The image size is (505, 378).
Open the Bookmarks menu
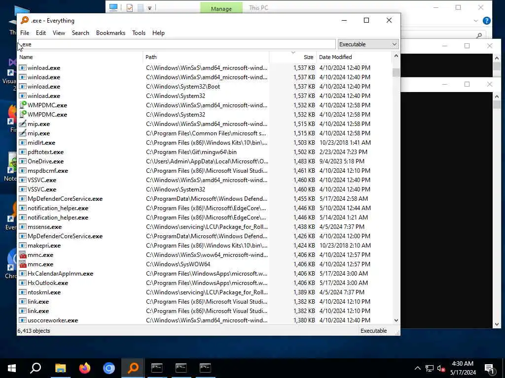pos(110,33)
